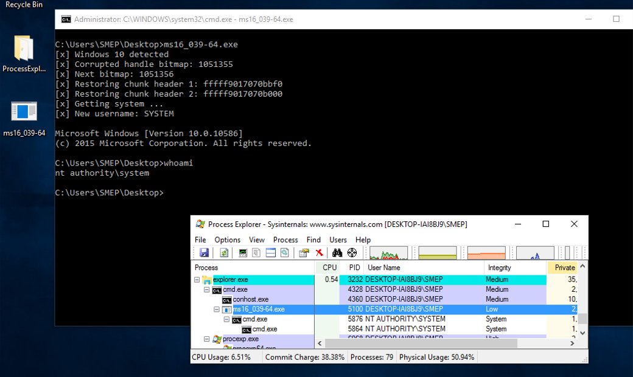Viewport: 633px width, 377px height.
Task: Open the File menu
Action: (200, 240)
